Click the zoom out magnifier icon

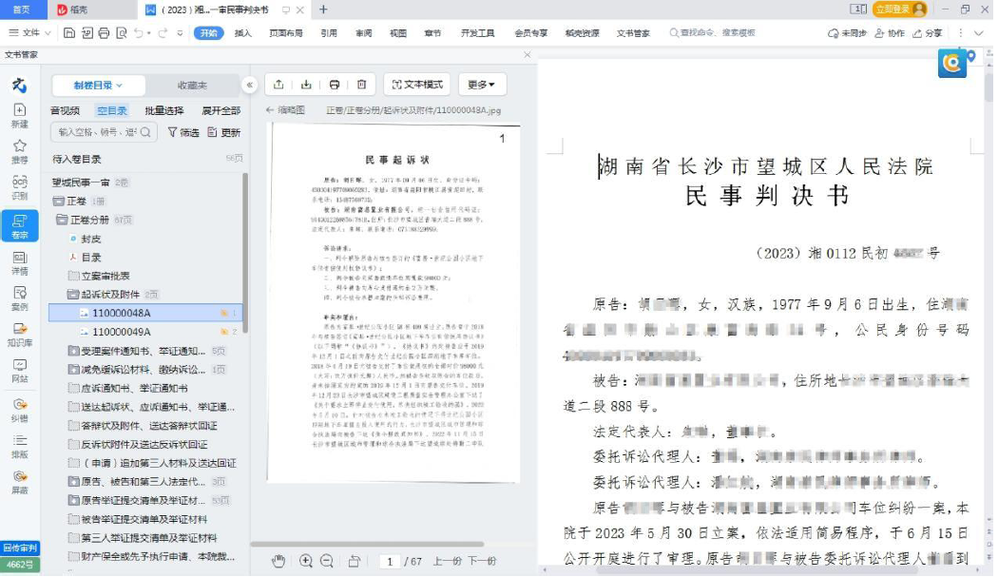click(327, 561)
